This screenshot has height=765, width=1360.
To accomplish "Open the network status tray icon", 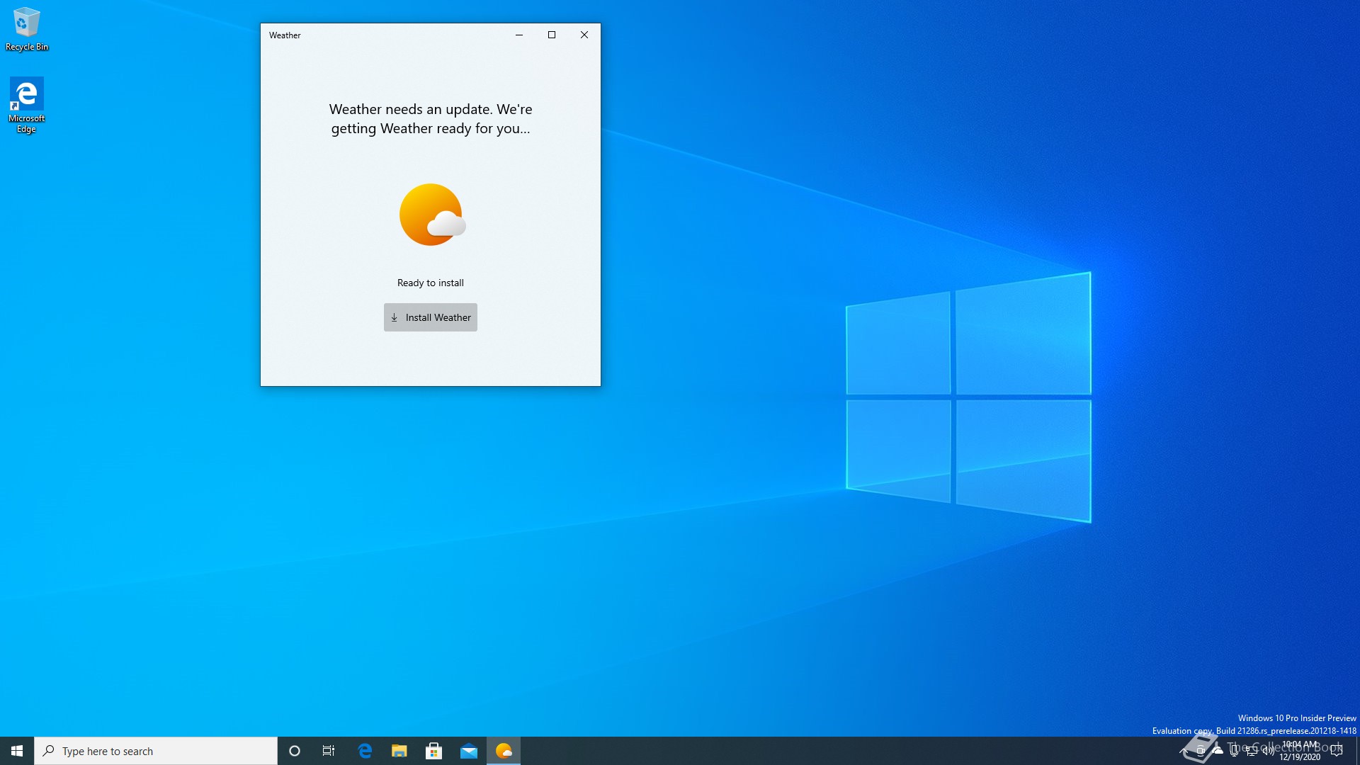I will (x=1252, y=751).
